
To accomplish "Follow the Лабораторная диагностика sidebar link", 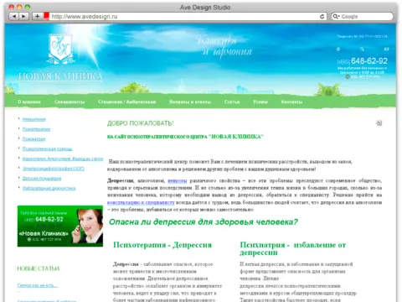I will (x=49, y=188).
